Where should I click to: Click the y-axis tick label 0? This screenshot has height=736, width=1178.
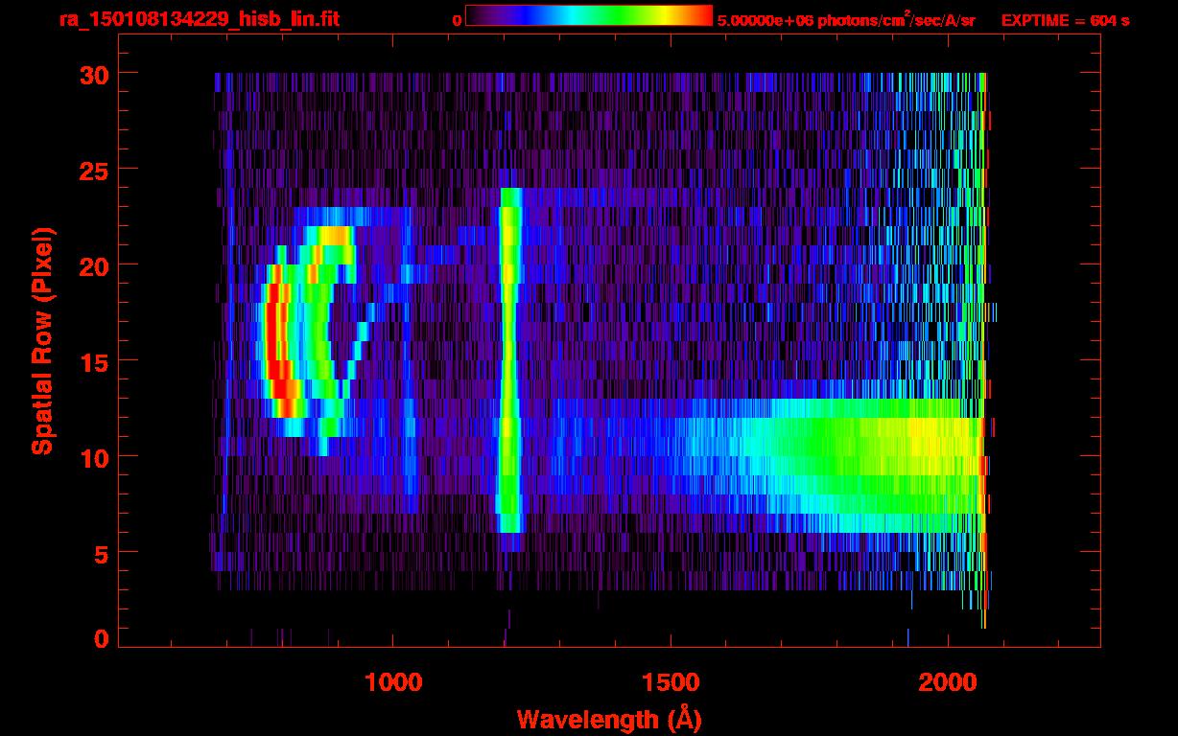click(102, 638)
